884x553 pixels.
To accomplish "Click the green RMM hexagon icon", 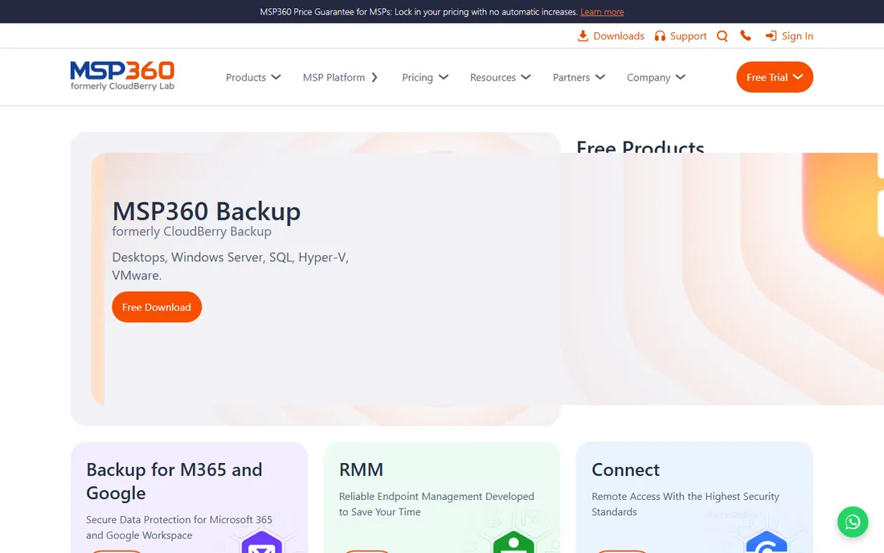I will [x=513, y=543].
